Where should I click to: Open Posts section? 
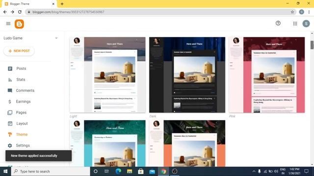click(x=21, y=68)
